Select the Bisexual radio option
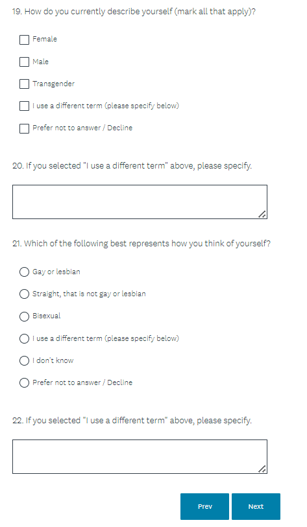307x527 pixels. (x=24, y=316)
